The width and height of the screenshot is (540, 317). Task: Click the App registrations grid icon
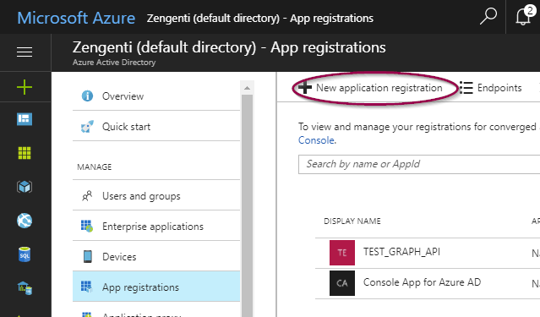[86, 287]
